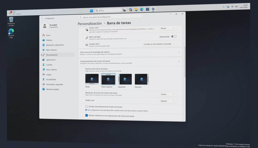Open the Papelera de reciclaje desktop icon
Screen dimensions: 258x148
[11, 21]
